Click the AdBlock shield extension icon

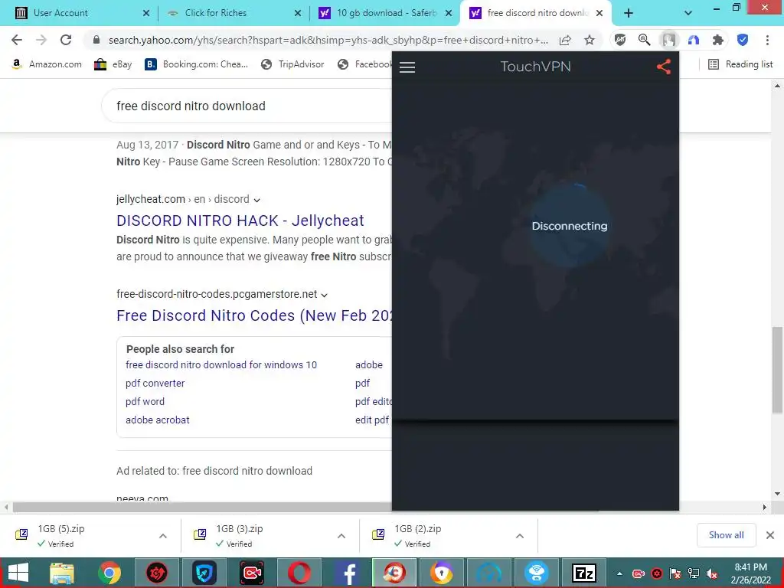pos(620,40)
